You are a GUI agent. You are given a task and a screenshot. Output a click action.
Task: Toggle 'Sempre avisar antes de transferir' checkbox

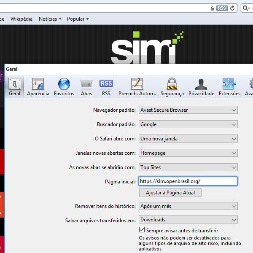click(x=142, y=230)
